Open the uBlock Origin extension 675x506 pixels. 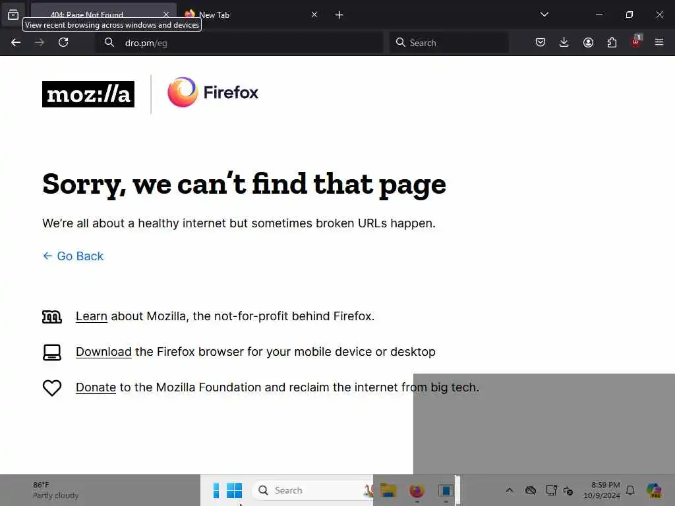pos(636,42)
